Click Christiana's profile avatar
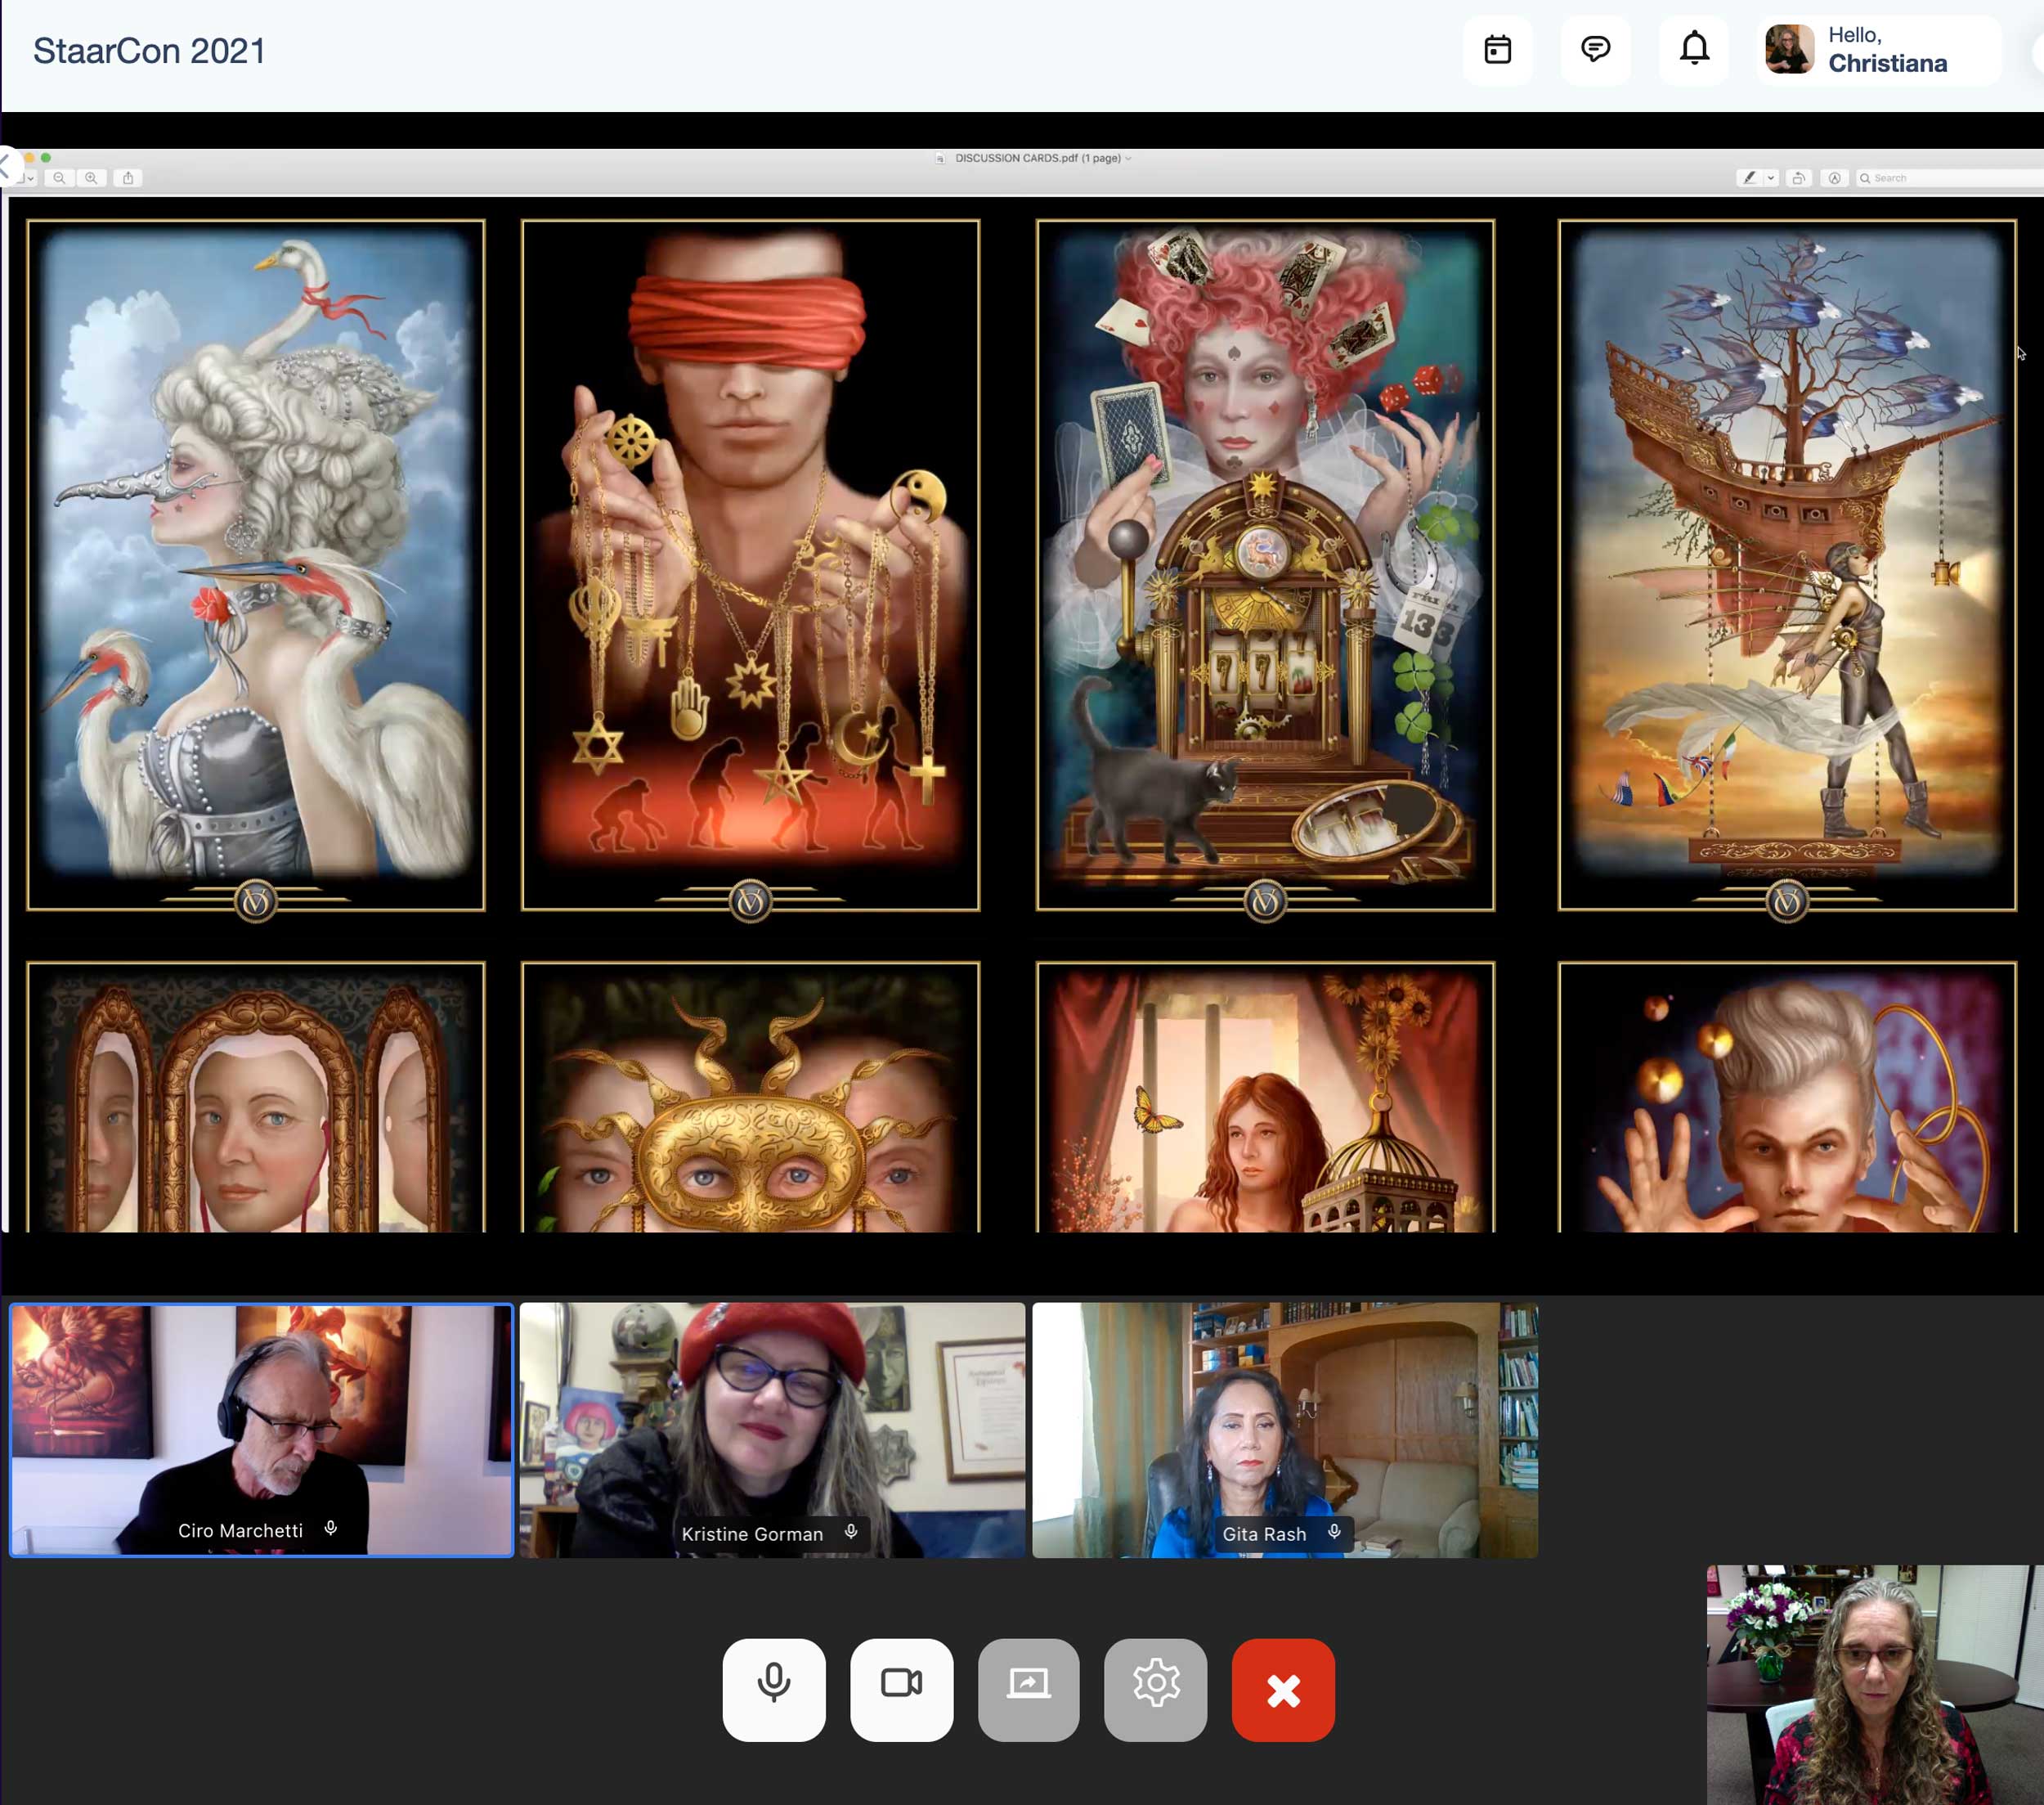The image size is (2044, 1805). [1789, 49]
